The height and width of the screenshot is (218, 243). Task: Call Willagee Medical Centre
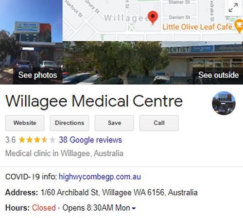159,123
